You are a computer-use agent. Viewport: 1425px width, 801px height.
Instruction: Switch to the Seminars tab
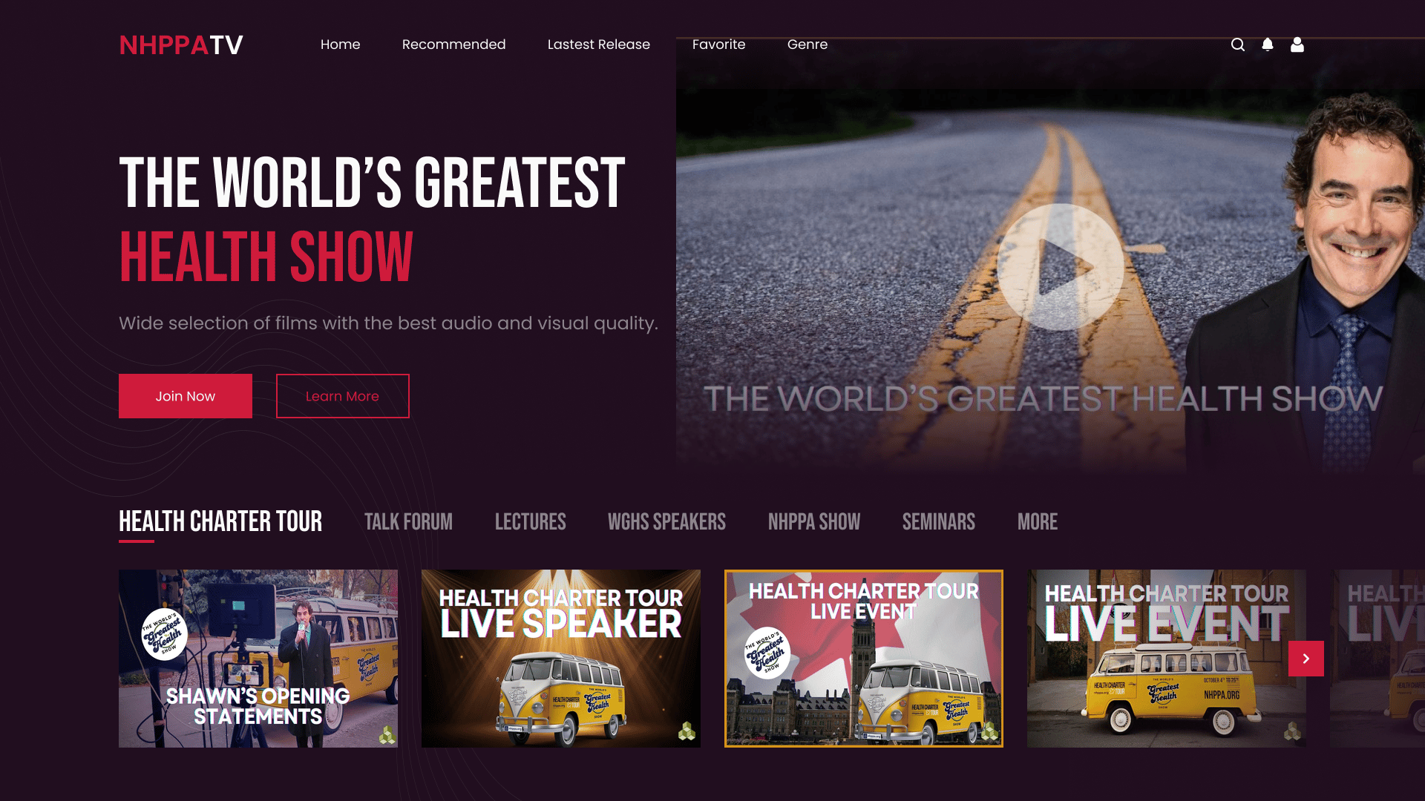[939, 521]
